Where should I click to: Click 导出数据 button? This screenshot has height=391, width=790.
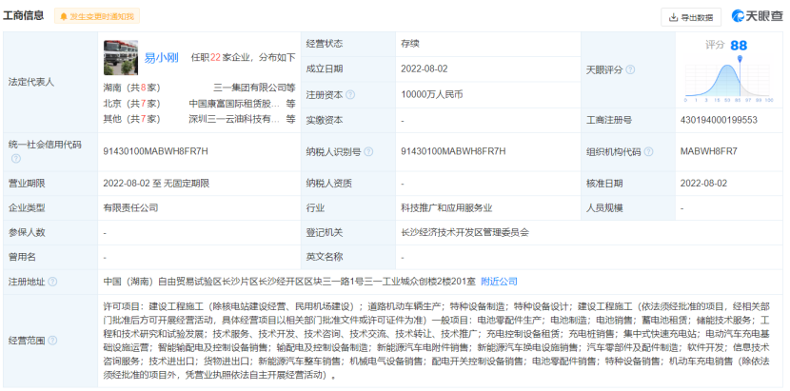pos(691,18)
